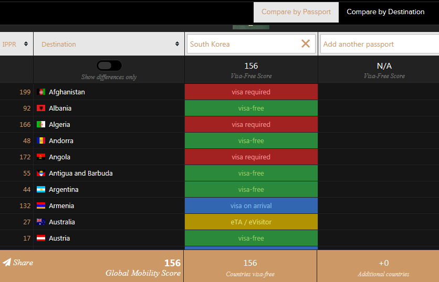Screen dimensions: 439x282
Task: Click the Antigua and Barbuda flag icon
Action: point(41,173)
